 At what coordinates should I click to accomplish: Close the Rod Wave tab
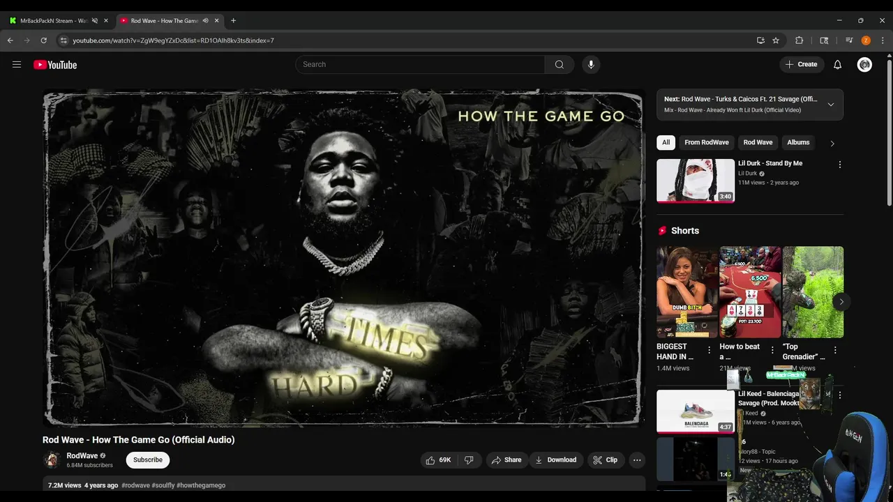tap(217, 21)
